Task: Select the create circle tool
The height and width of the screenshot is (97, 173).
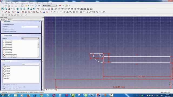Action: click(x=13, y=12)
